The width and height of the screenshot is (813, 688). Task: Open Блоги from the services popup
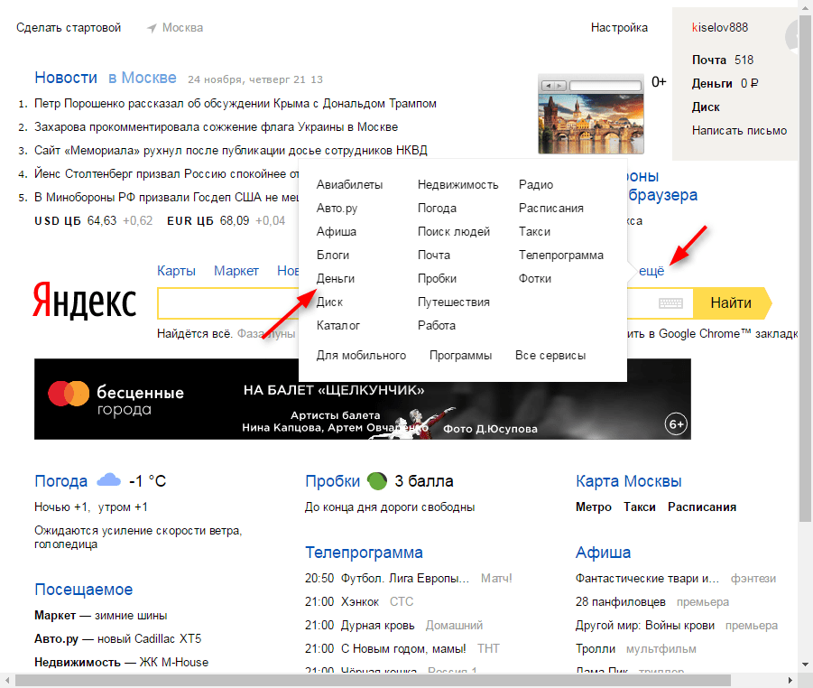[x=333, y=256]
